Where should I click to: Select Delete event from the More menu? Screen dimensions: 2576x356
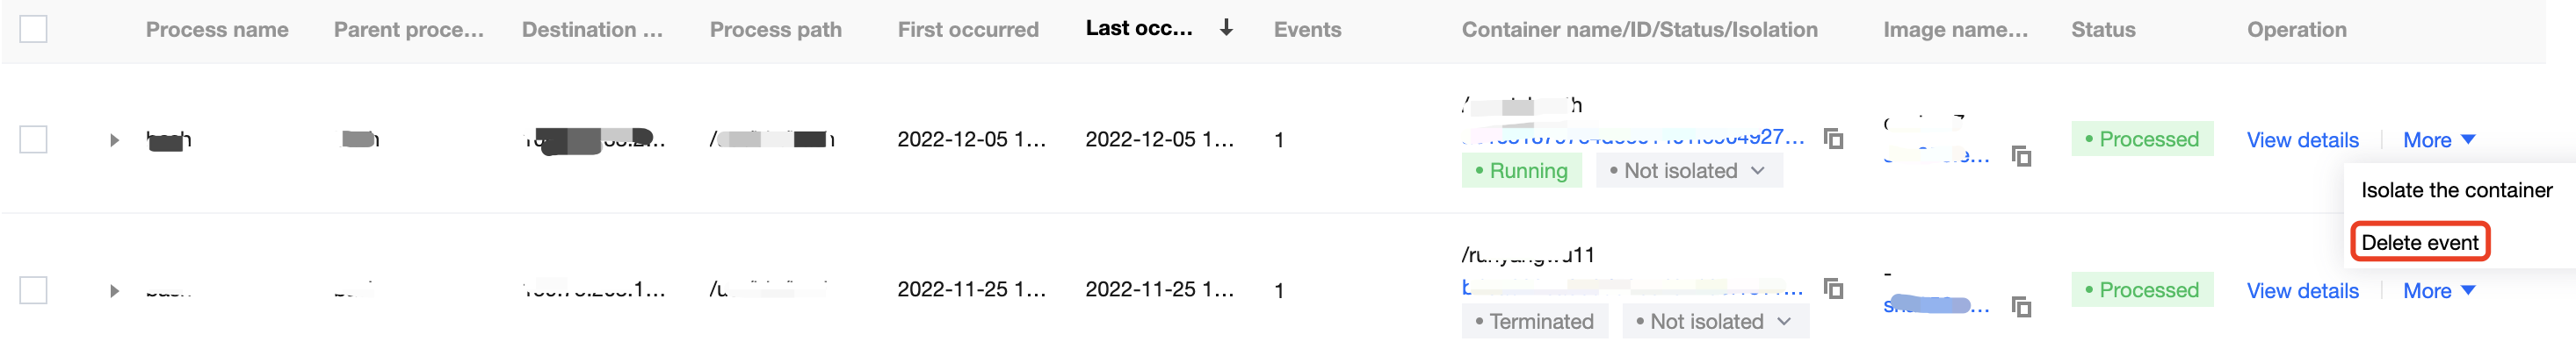point(2419,242)
